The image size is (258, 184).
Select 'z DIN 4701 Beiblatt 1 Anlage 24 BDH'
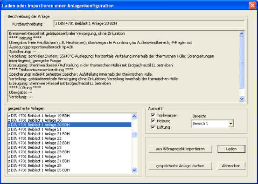pyautogui.click(x=70, y=161)
